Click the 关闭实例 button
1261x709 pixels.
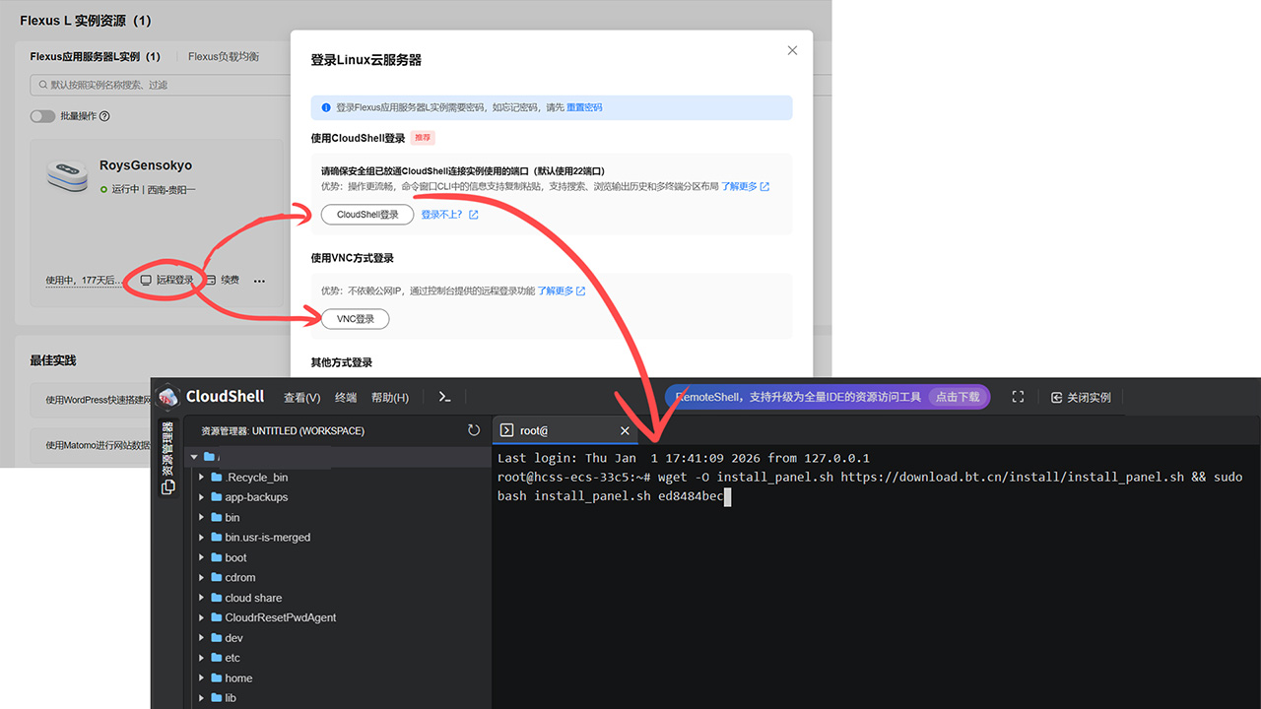pyautogui.click(x=1081, y=398)
